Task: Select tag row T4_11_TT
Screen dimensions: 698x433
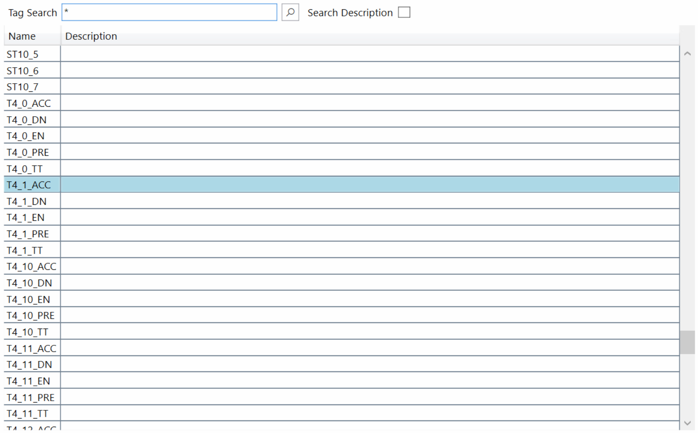Action: coord(342,413)
